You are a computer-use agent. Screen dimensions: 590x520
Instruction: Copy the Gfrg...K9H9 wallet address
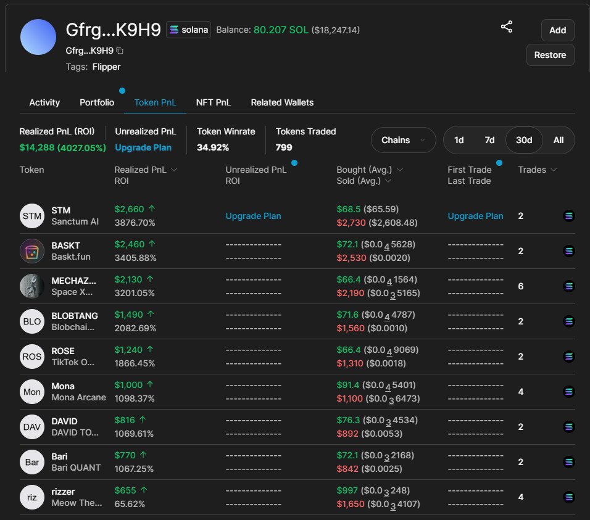[x=120, y=51]
